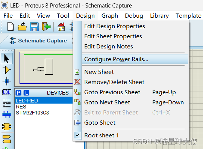Go to Home page icon
Image resolution: width=203 pixels, height=149 pixels.
click(x=61, y=27)
